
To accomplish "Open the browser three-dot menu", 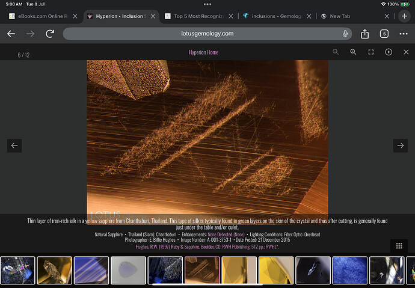I will pyautogui.click(x=404, y=34).
